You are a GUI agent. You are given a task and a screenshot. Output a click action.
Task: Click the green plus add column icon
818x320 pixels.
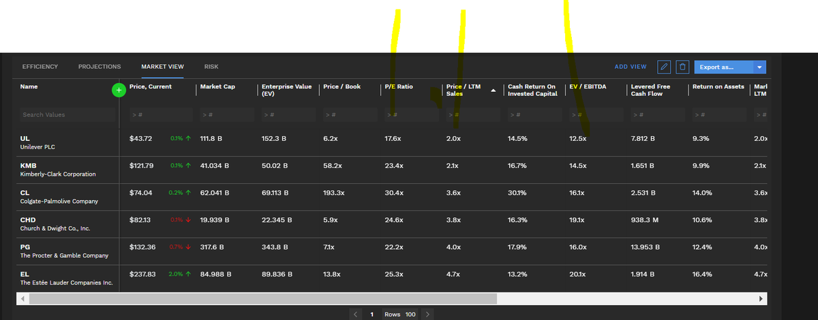pyautogui.click(x=119, y=90)
